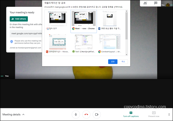Click the Chrome icon beside Meet - new
173x121 pixels.
73,29
